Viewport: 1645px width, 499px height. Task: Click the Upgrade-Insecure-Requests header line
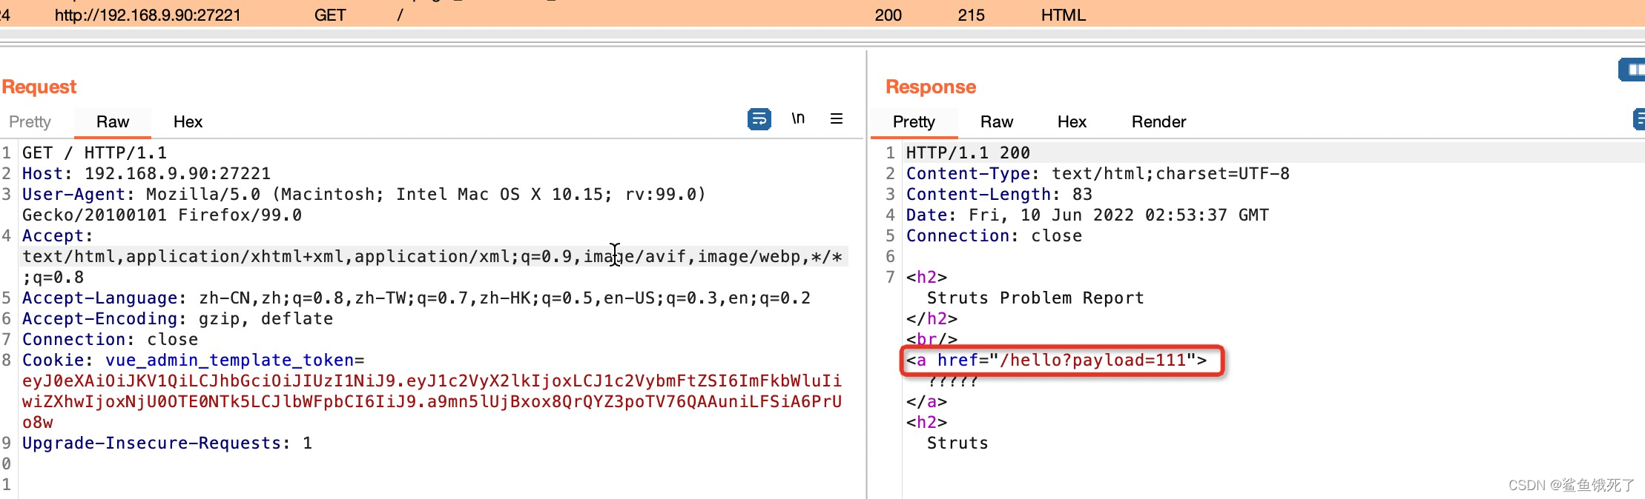(167, 443)
